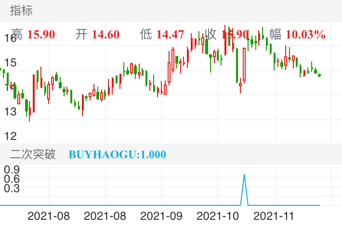Select the 0.6 indicator axis label

pos(12,179)
